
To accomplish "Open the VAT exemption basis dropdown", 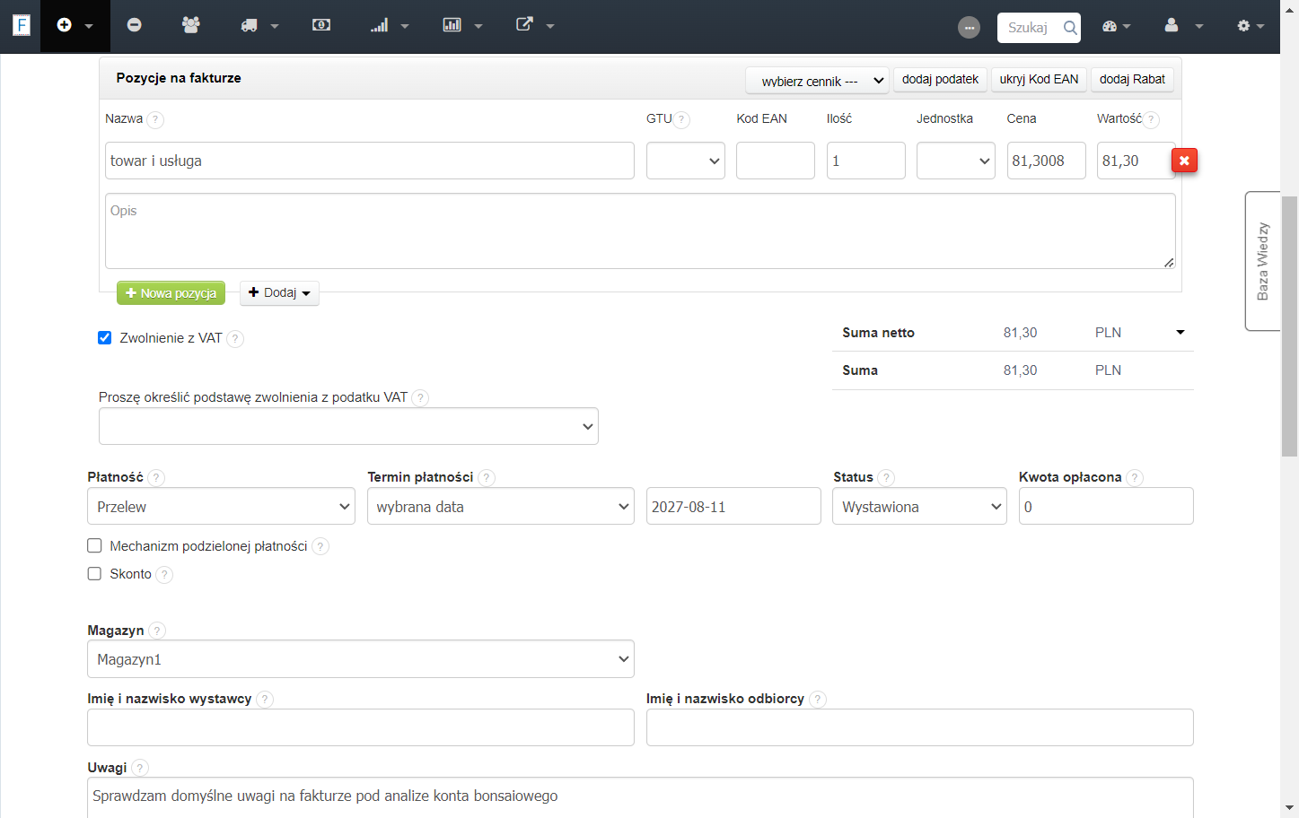I will pos(348,426).
